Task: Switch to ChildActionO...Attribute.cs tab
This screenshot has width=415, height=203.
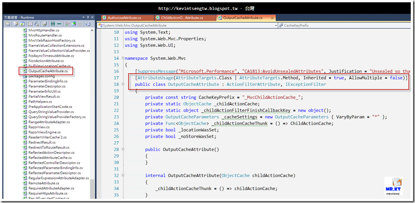Action: (185, 18)
